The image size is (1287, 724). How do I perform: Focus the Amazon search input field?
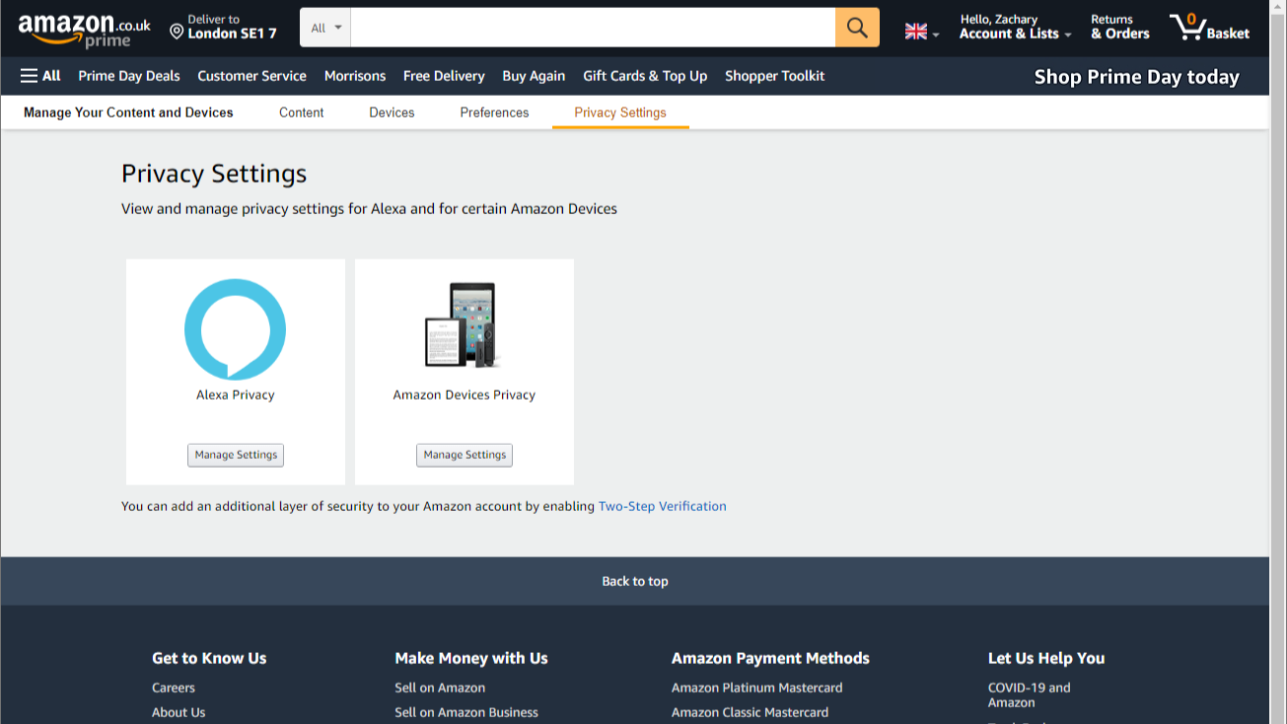(x=593, y=28)
